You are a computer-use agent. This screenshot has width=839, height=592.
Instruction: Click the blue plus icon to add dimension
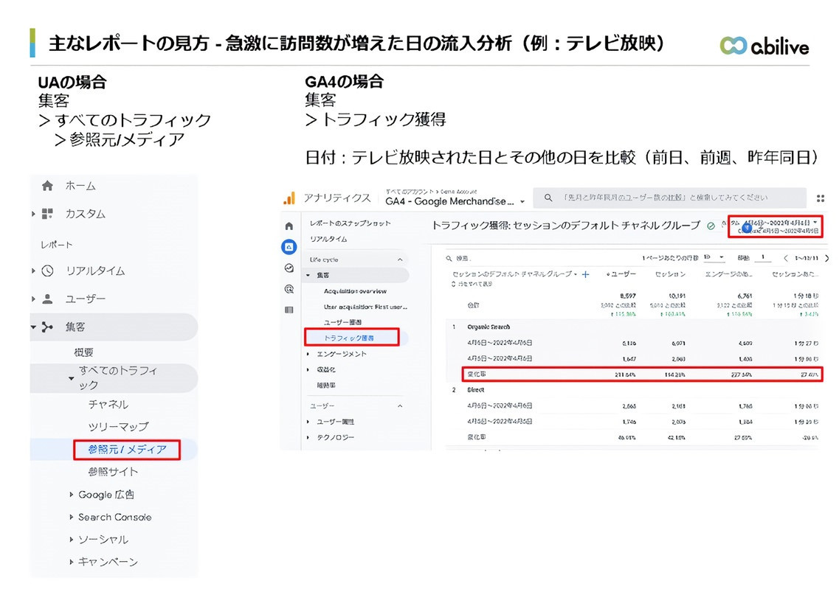pyautogui.click(x=586, y=274)
